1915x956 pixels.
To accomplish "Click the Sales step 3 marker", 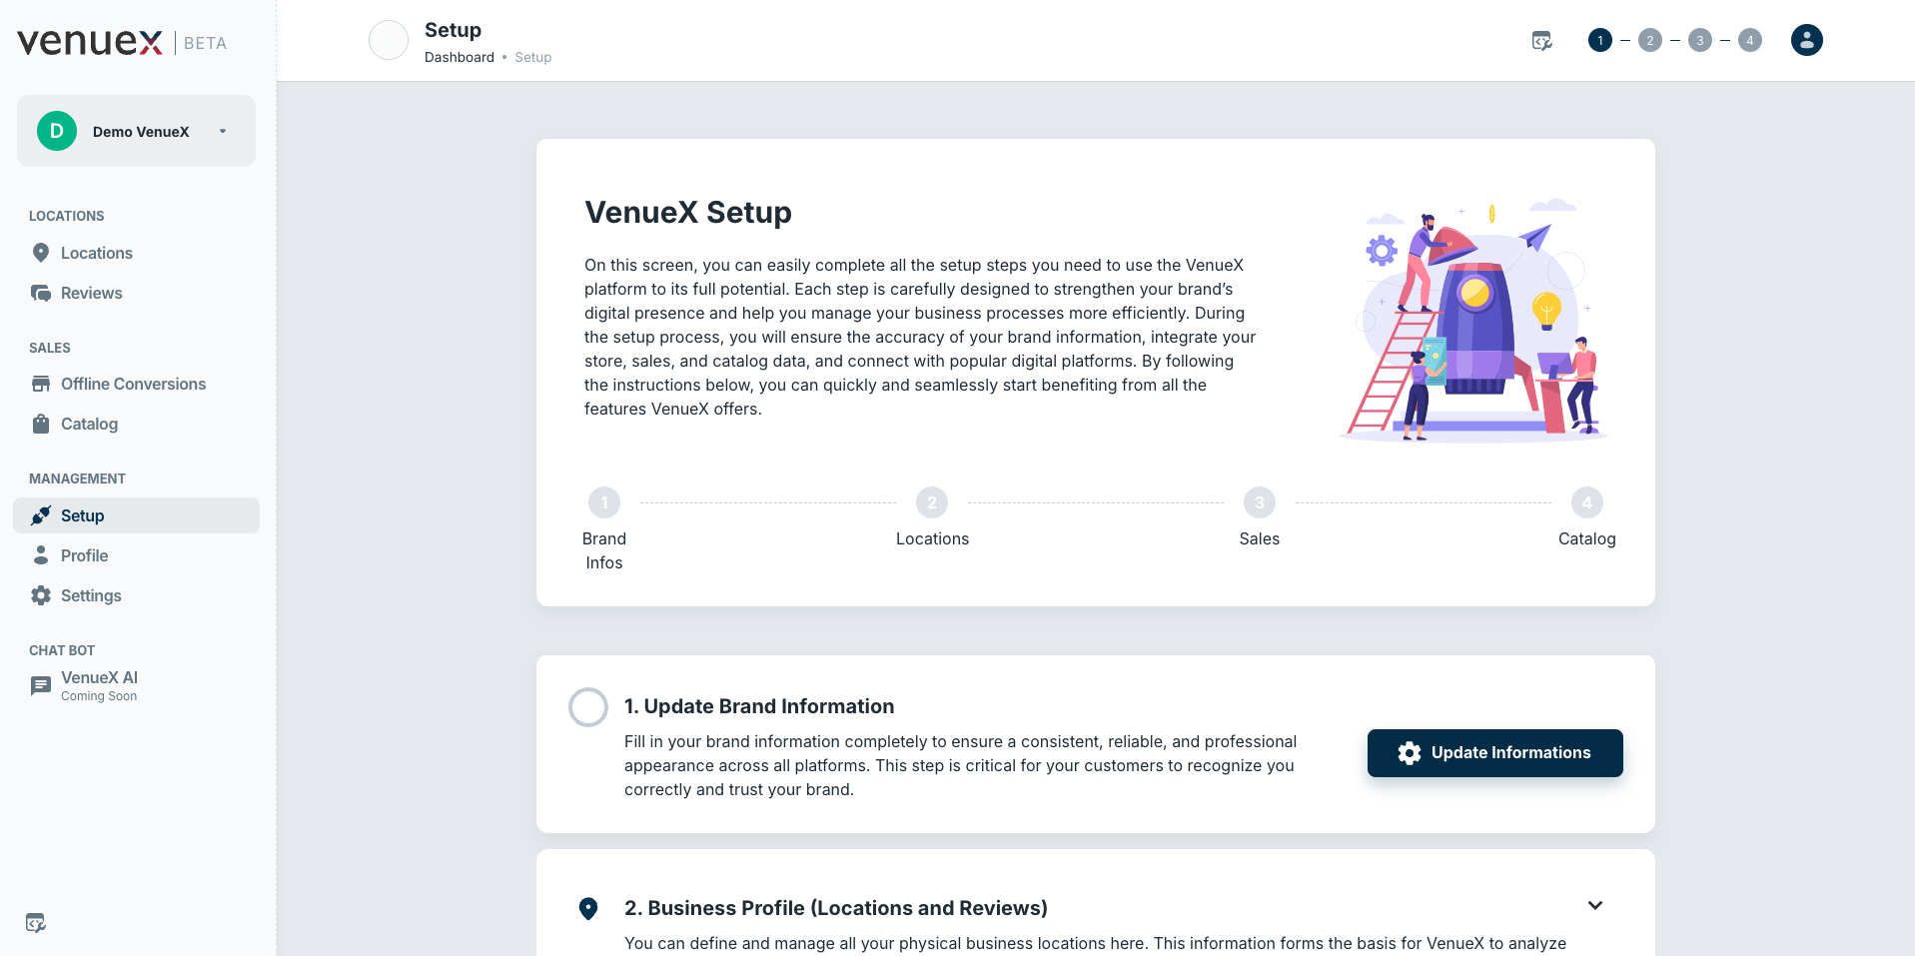I will tap(1260, 502).
